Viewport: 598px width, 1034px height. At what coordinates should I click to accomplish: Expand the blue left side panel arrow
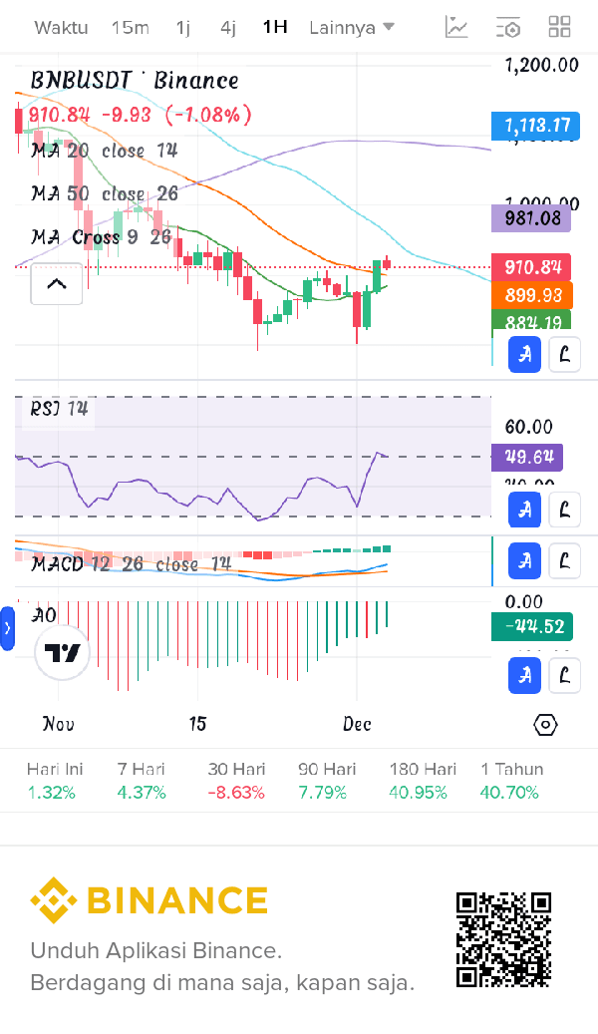tap(7, 628)
